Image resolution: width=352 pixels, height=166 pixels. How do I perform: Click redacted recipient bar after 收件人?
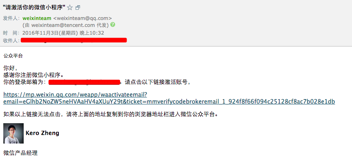click(x=74, y=40)
